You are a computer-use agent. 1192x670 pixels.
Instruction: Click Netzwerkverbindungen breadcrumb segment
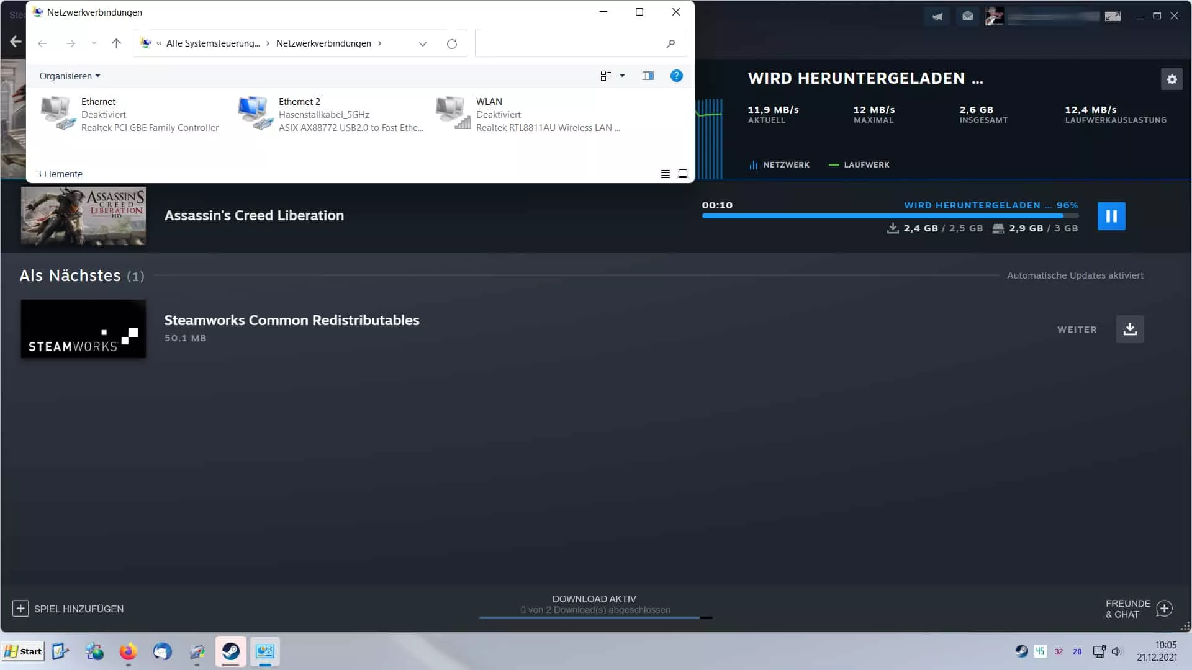pyautogui.click(x=323, y=43)
